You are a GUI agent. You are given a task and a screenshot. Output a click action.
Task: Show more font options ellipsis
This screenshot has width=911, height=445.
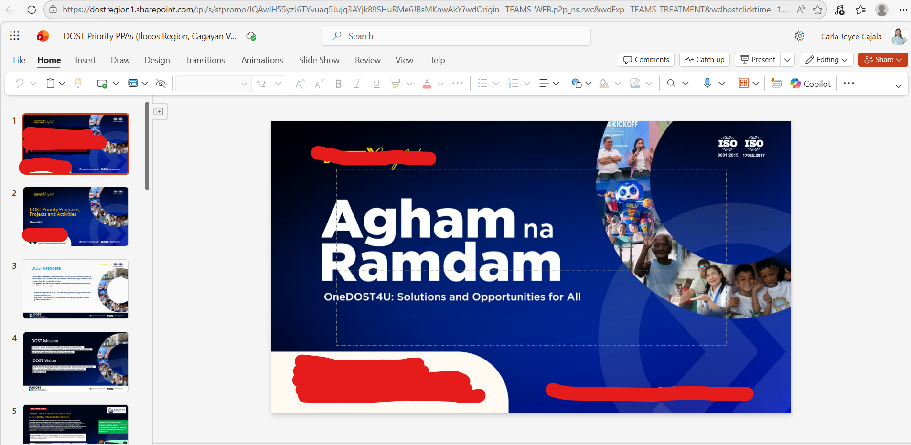[x=458, y=84]
